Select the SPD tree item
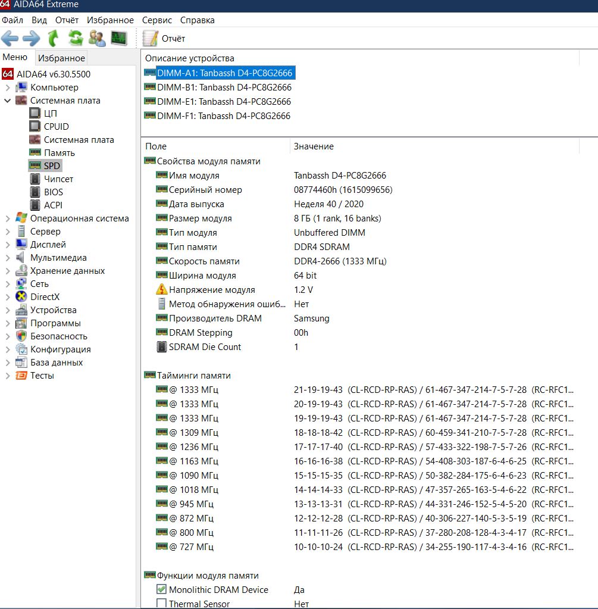This screenshot has width=598, height=609. pos(52,166)
